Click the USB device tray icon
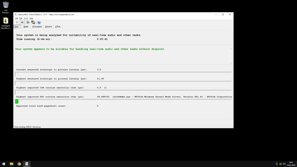297x167 pixels. tap(277, 164)
